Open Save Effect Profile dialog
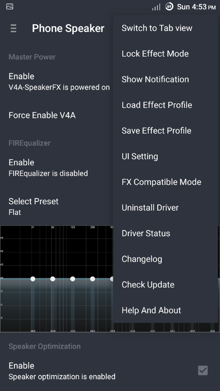 (156, 130)
